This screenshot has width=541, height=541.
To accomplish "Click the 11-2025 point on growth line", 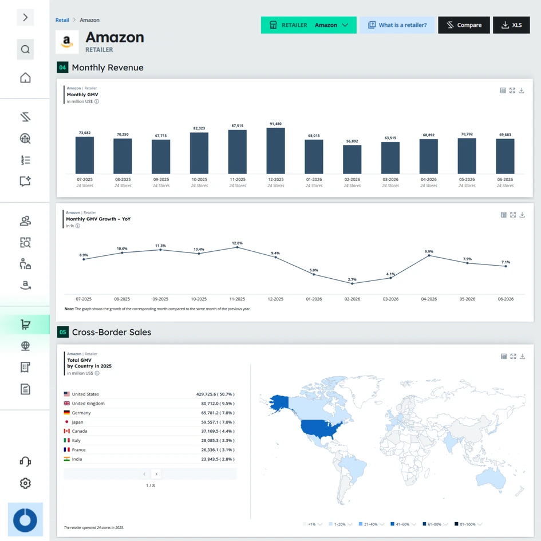I will [x=237, y=247].
